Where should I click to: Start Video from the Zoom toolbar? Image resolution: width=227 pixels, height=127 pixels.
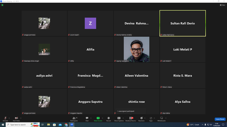coord(16,119)
